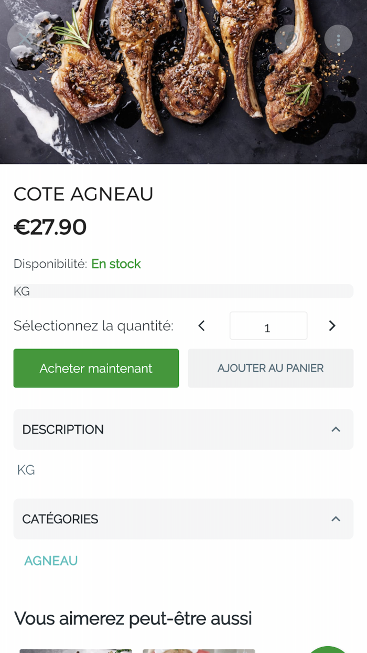
Task: Tap the wishlist icon over the photo
Action: tap(289, 39)
